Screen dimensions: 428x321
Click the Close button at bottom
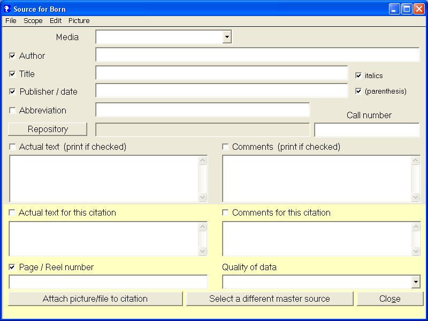click(x=390, y=299)
